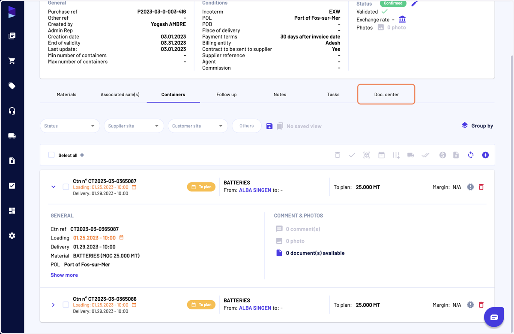Expand container CT2023-03-0365086 details
514x334 pixels.
[53, 305]
